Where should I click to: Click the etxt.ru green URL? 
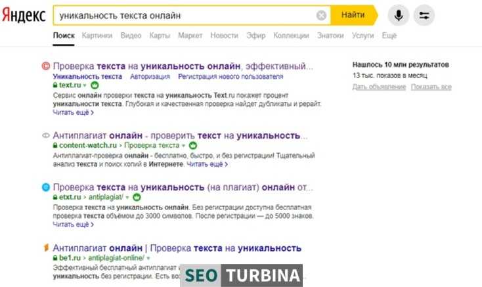(70, 197)
